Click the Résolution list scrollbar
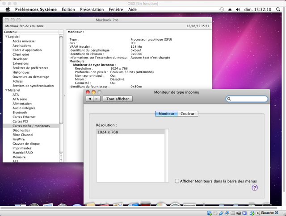Viewport: 286px width, 216px height. (167, 156)
